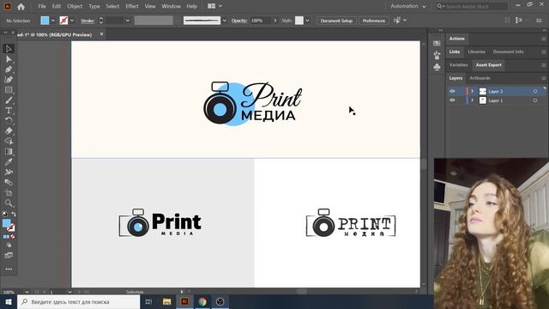Select the Selection tool arrow
Screen dimensions: 549x309
[9, 48]
